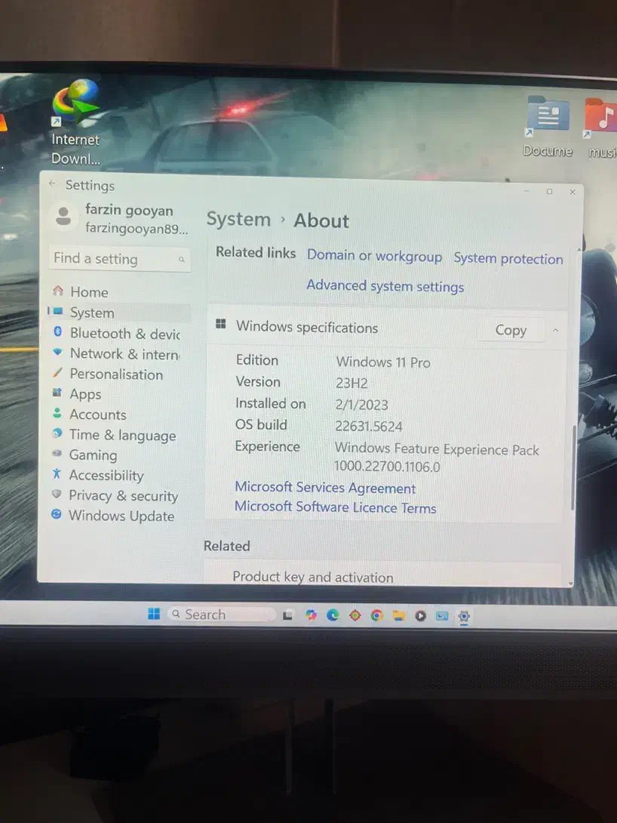Viewport: 617px width, 823px height.
Task: Go back using Settings back arrow
Action: tap(52, 183)
